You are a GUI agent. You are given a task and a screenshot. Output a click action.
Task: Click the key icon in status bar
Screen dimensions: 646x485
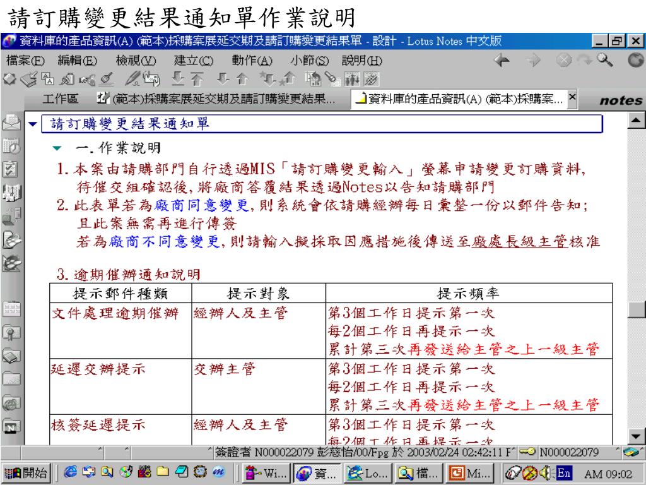point(527,452)
